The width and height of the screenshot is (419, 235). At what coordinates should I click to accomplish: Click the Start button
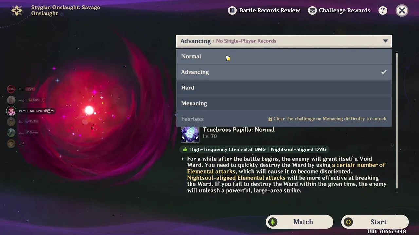pyautogui.click(x=375, y=222)
